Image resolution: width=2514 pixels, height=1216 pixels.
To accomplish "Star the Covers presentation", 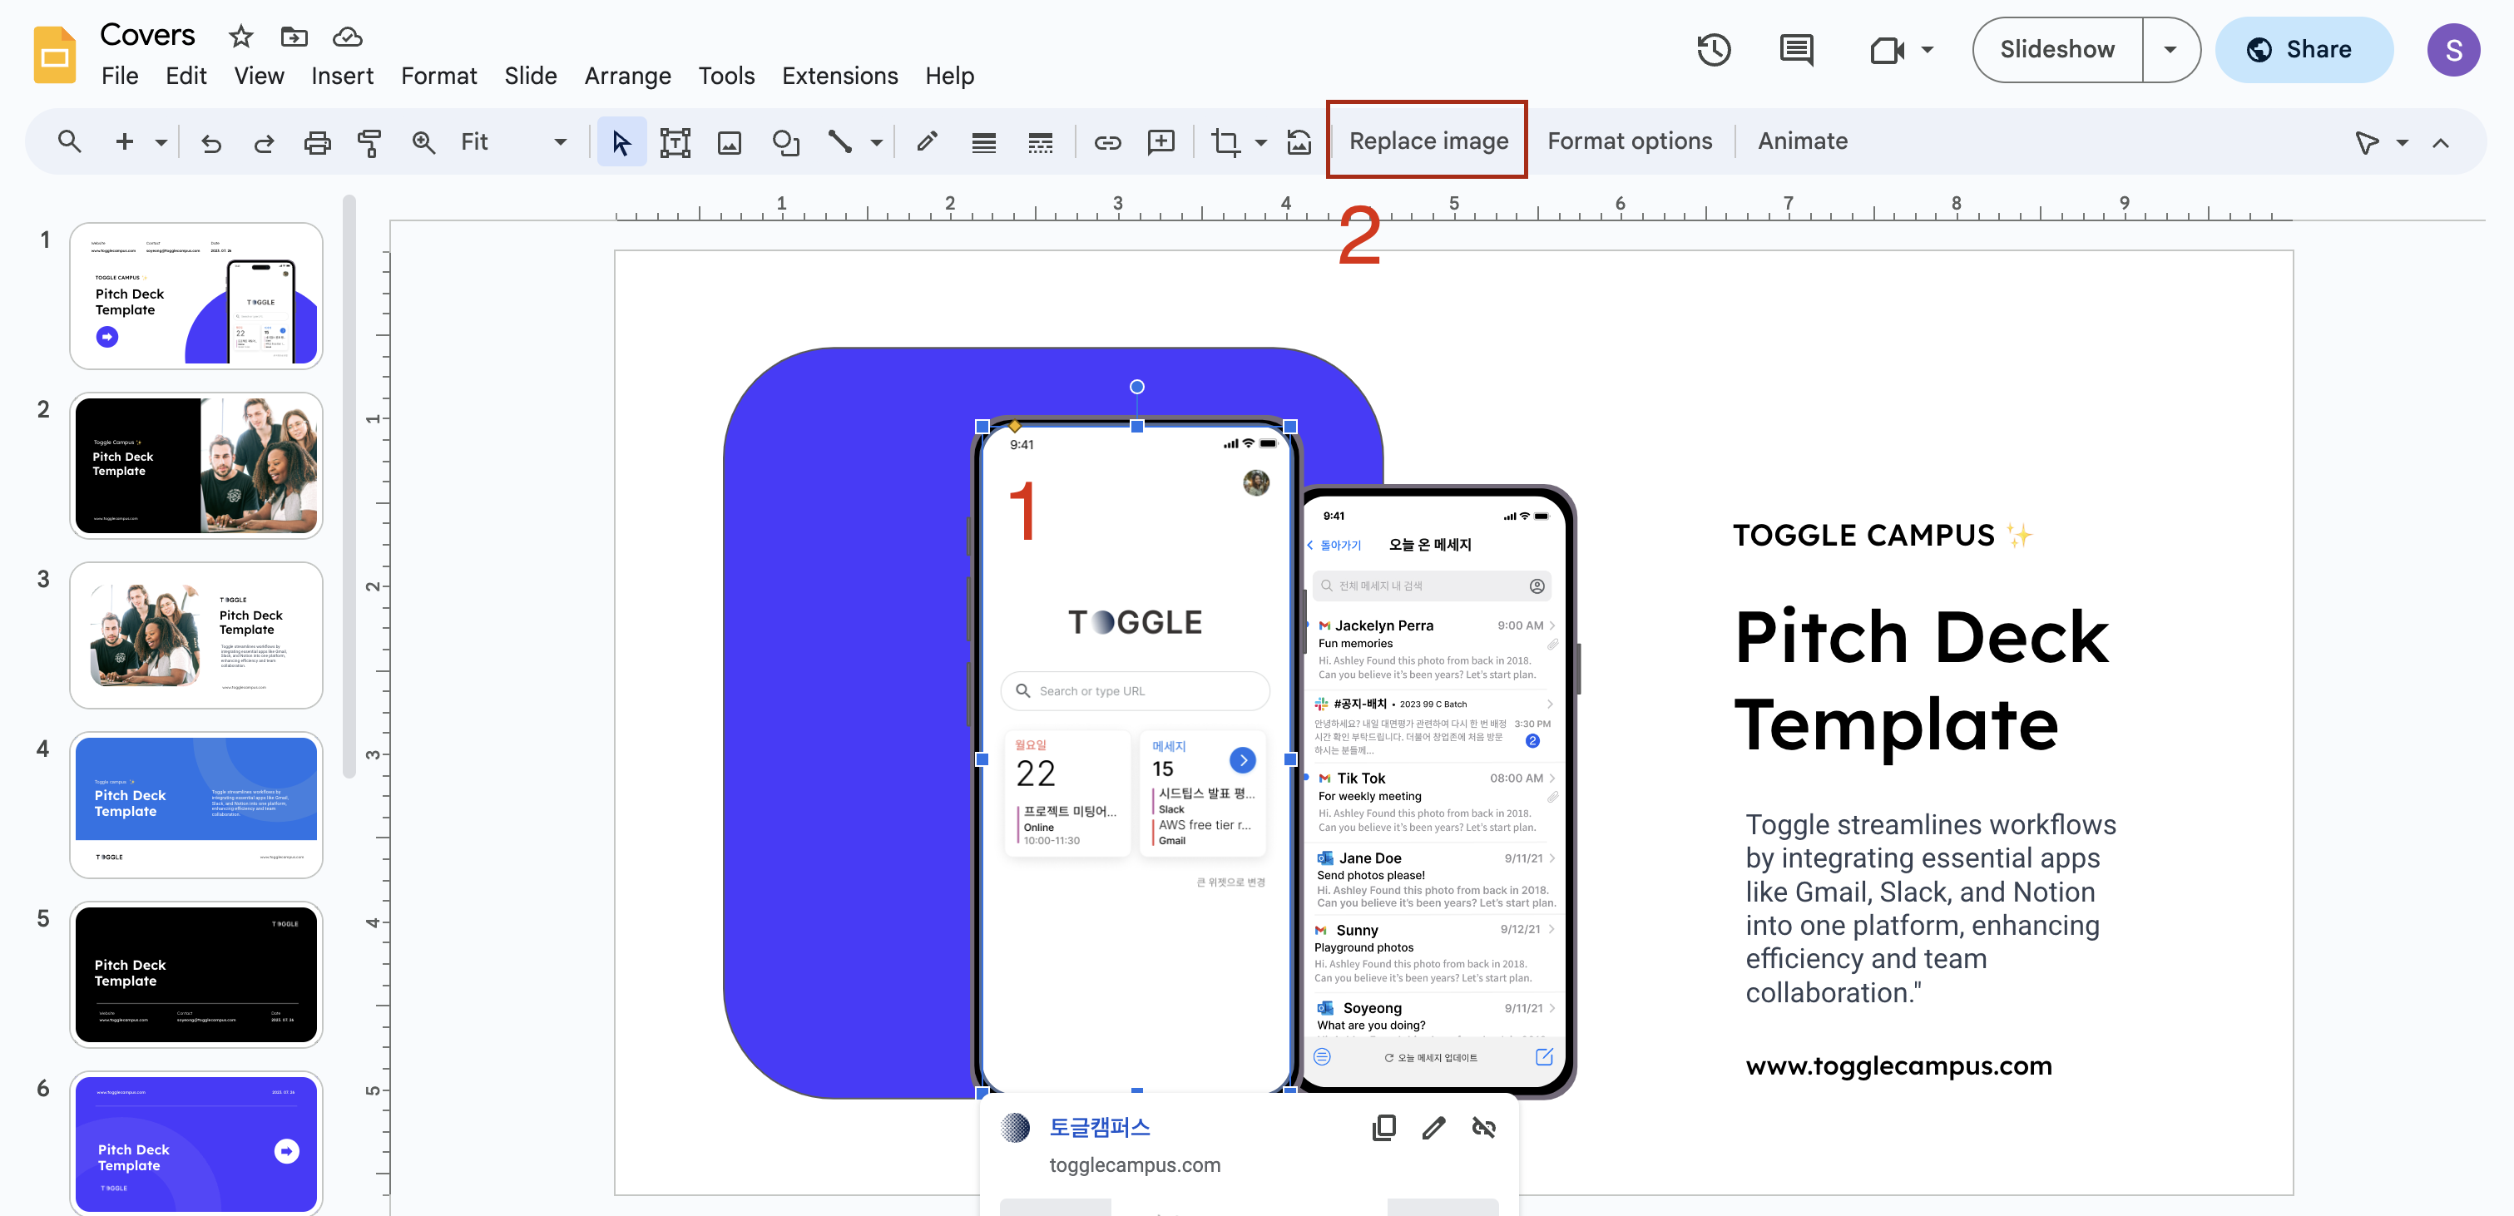I will [241, 37].
